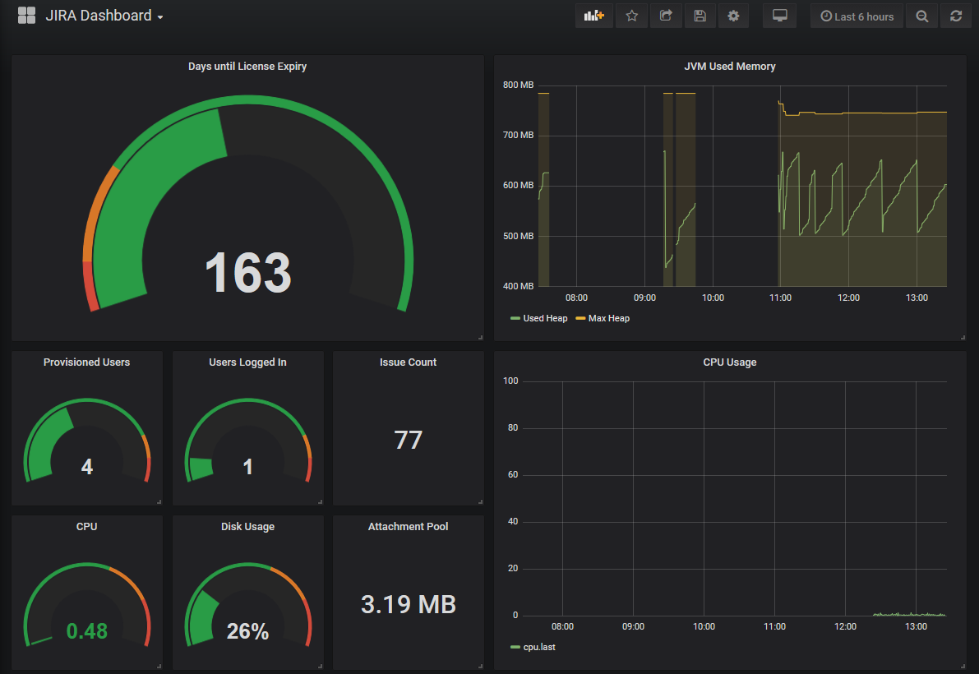Open JVM Used Memory panel title menu
979x674 pixels.
(729, 66)
